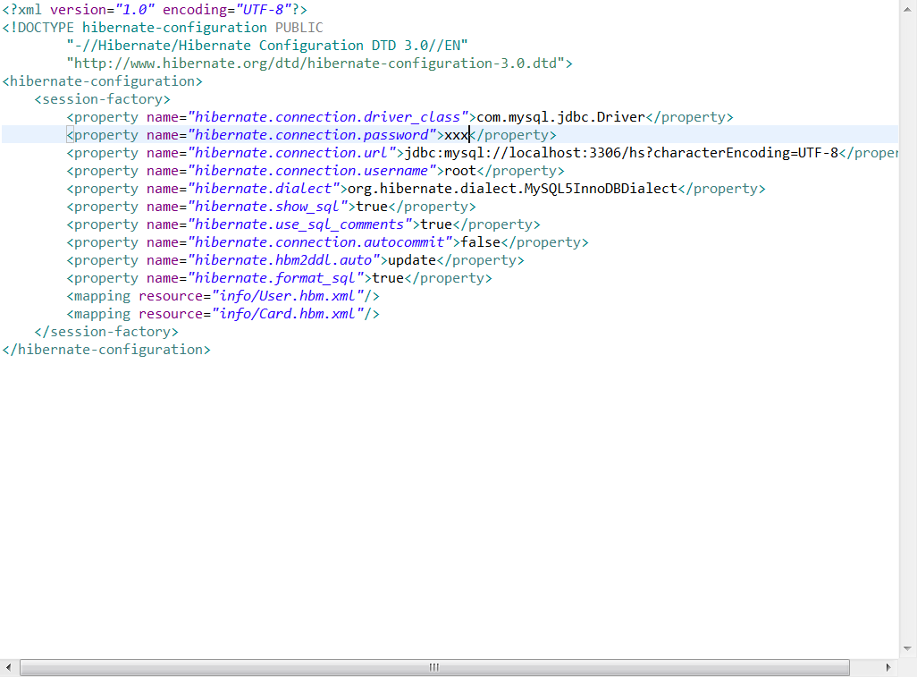
Task: Click the hibernate.hbm2ddl.auto attribute value
Action: [283, 260]
